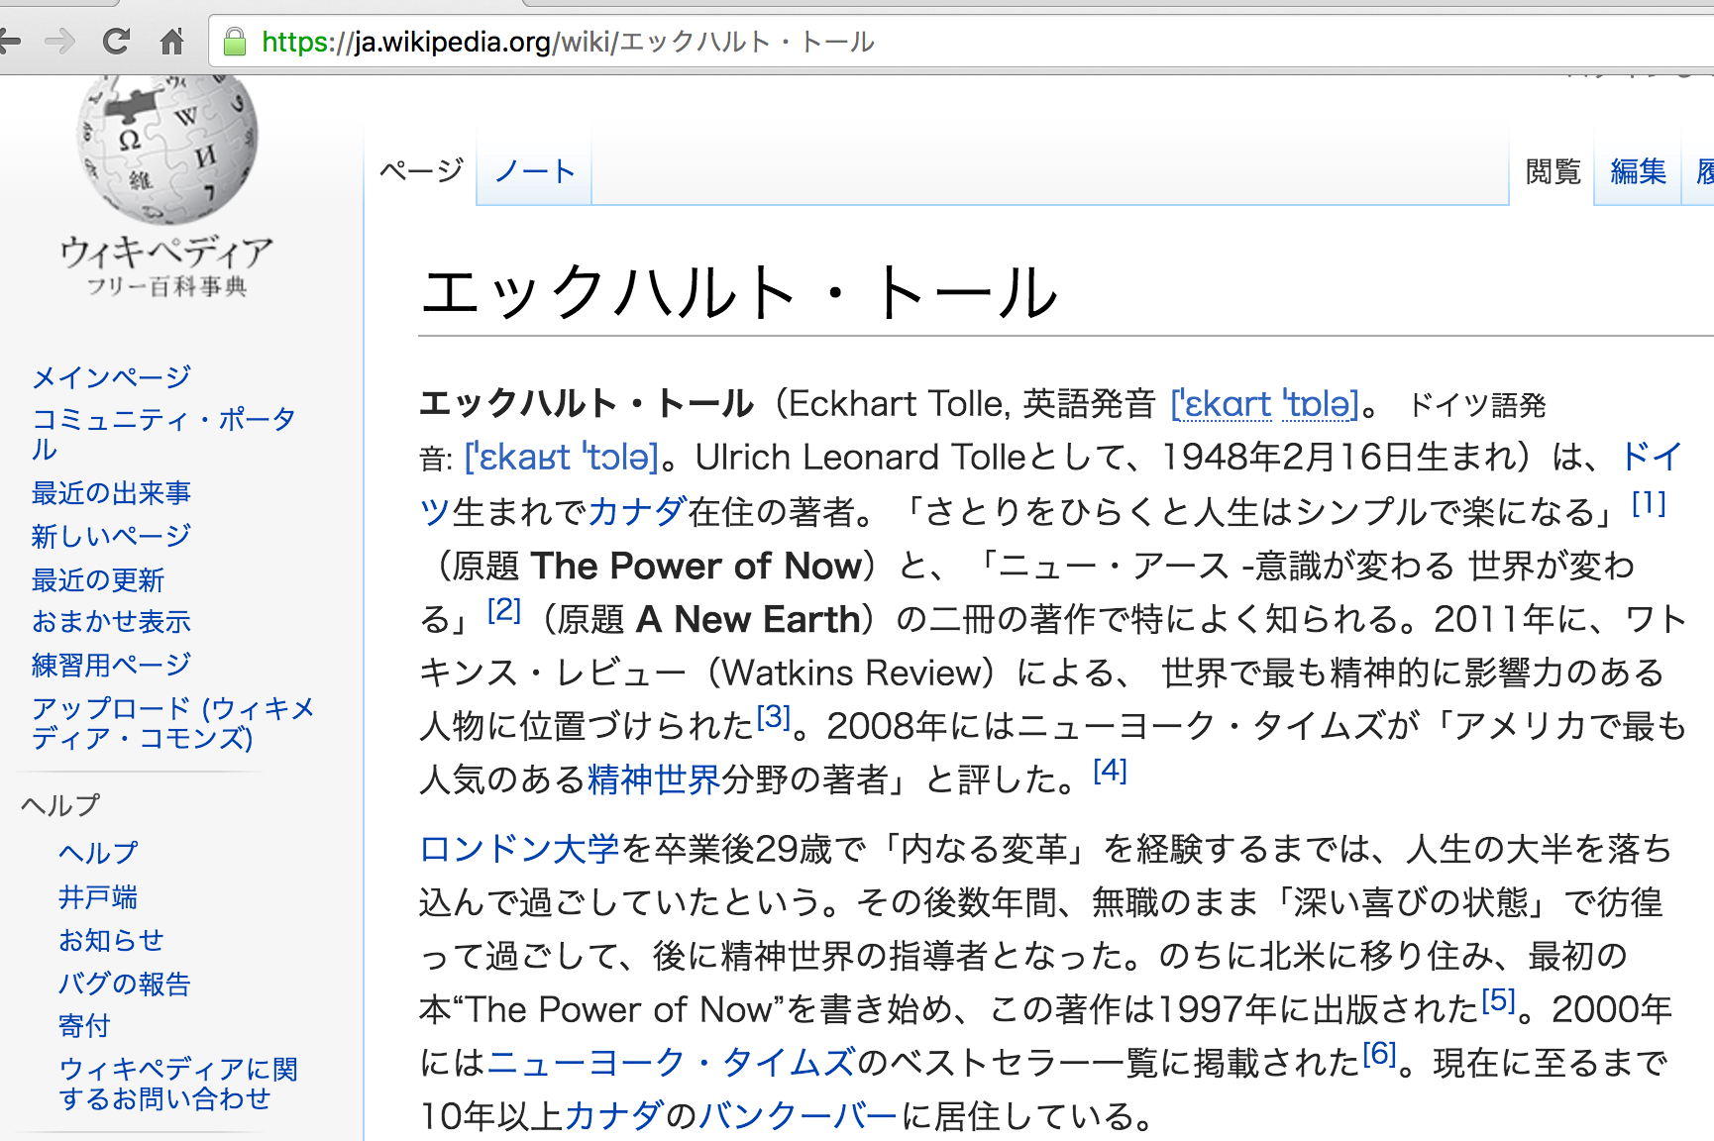Click the browser back arrow
Viewport: 1714px width, 1141px height.
tap(10, 42)
